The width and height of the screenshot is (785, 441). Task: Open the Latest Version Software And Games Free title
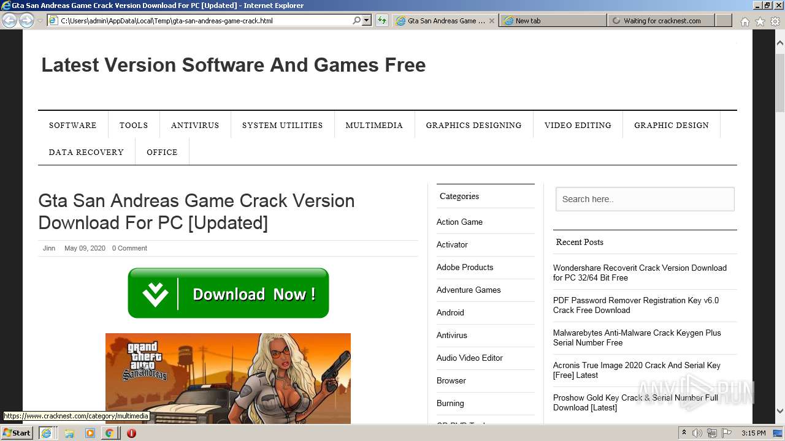[233, 65]
